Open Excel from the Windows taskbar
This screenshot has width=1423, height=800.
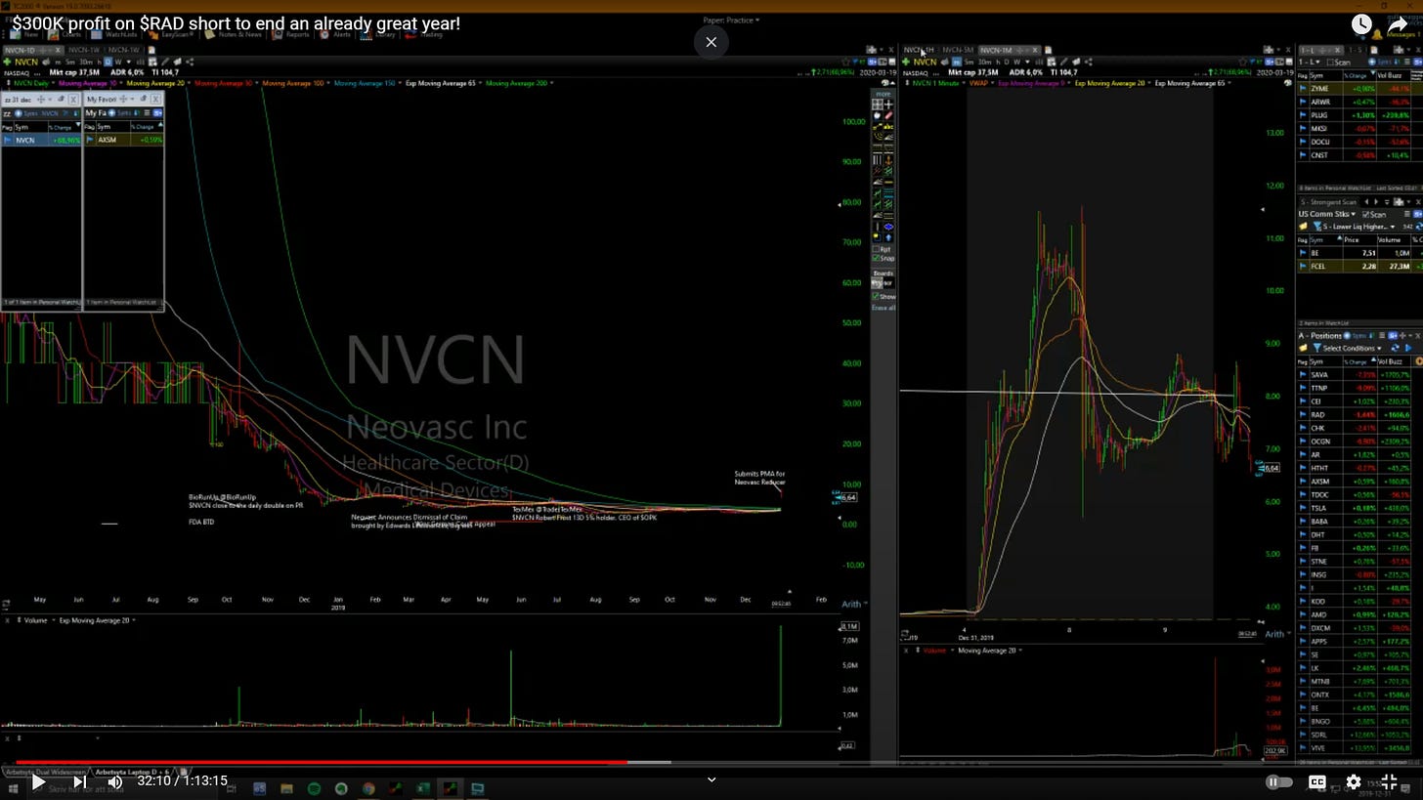(x=422, y=788)
